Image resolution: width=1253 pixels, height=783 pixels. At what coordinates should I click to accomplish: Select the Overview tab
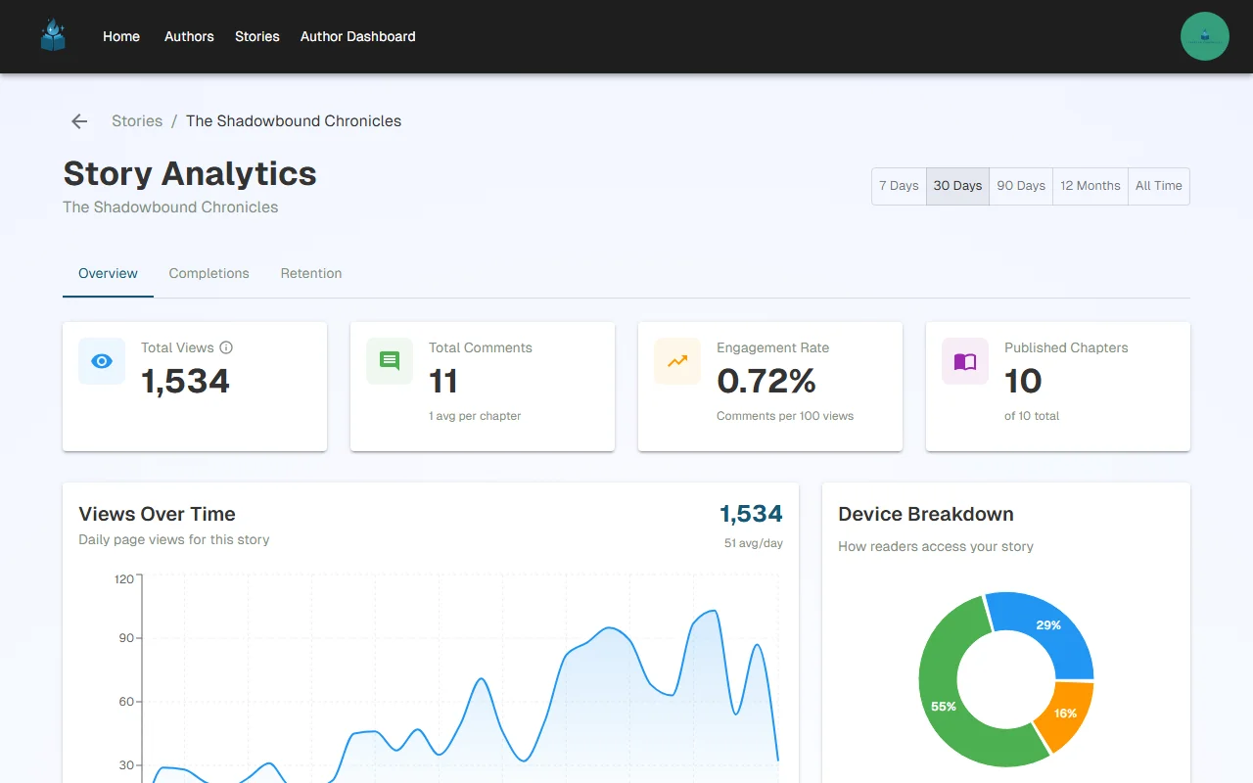(x=108, y=273)
